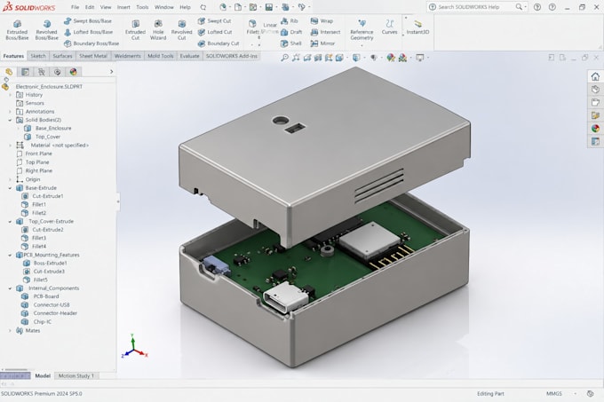Select the Extruded Boss/Base tool
Screen dimensions: 604x402
[17, 30]
